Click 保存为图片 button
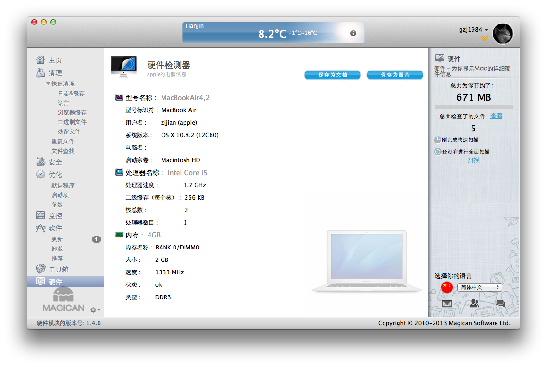The height and width of the screenshot is (367, 547). point(395,75)
